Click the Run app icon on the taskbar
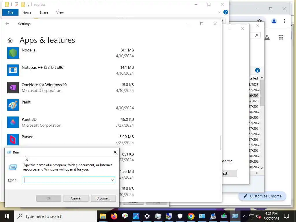This screenshot has height=222, width=296. 235,216
